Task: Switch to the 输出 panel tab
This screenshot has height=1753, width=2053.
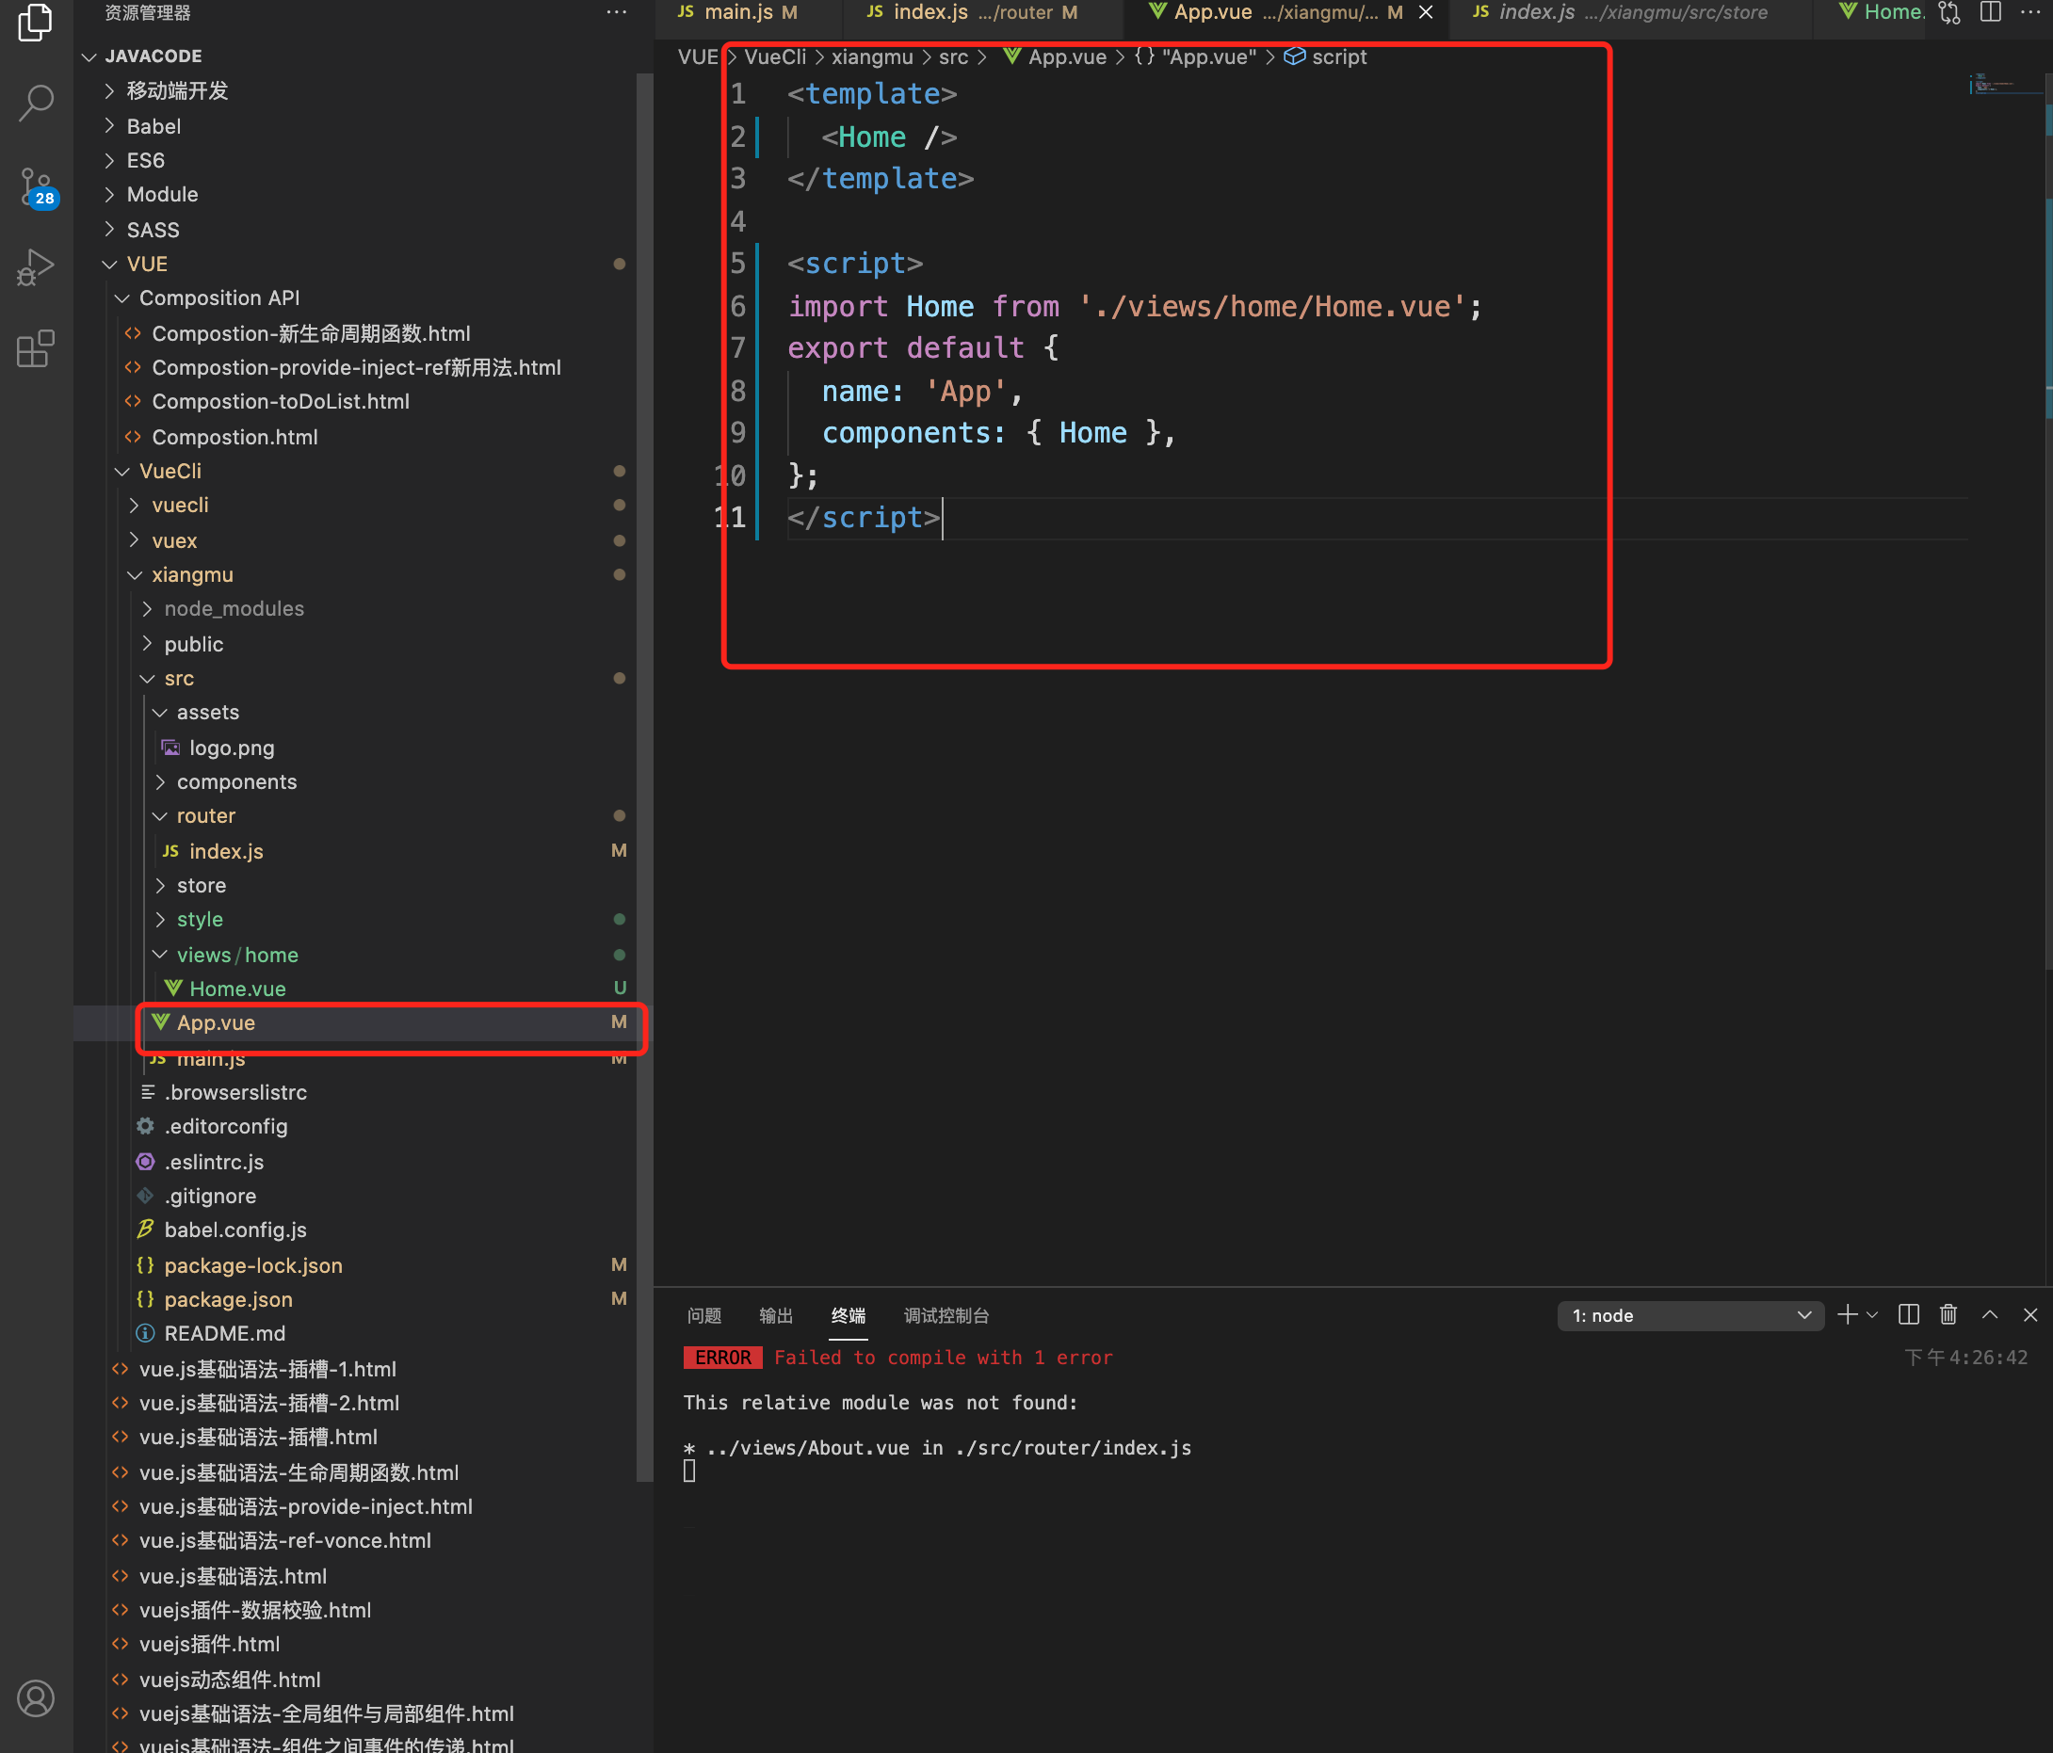Action: 776,1315
